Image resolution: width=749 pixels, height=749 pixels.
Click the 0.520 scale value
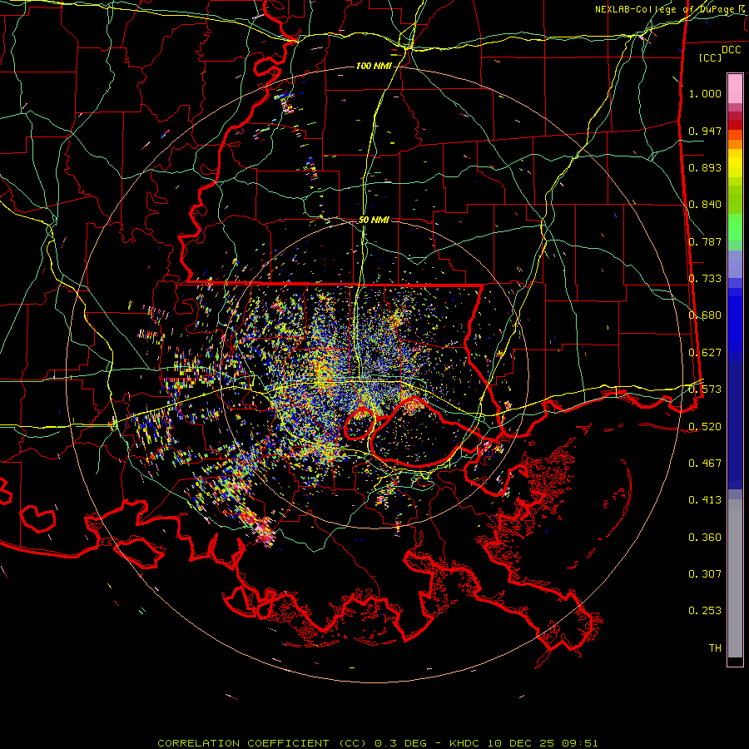click(x=705, y=427)
